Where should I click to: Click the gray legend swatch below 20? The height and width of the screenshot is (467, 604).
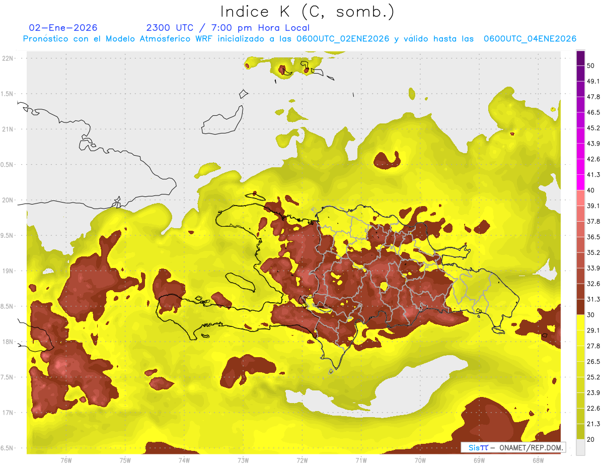580,447
